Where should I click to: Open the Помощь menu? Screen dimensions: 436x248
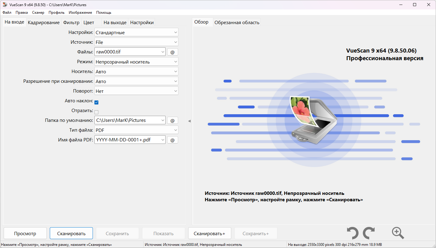104,13
